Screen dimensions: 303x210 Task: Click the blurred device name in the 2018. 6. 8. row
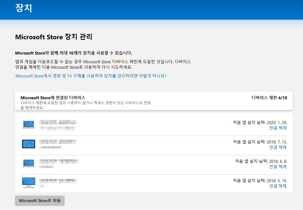coord(59,161)
